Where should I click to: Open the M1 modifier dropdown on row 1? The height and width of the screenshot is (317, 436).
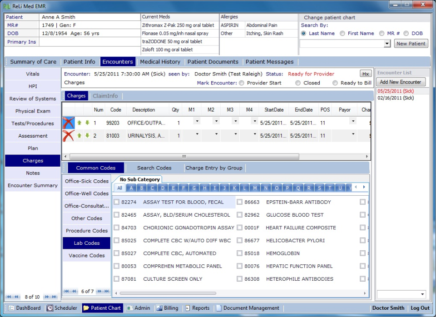pyautogui.click(x=197, y=120)
